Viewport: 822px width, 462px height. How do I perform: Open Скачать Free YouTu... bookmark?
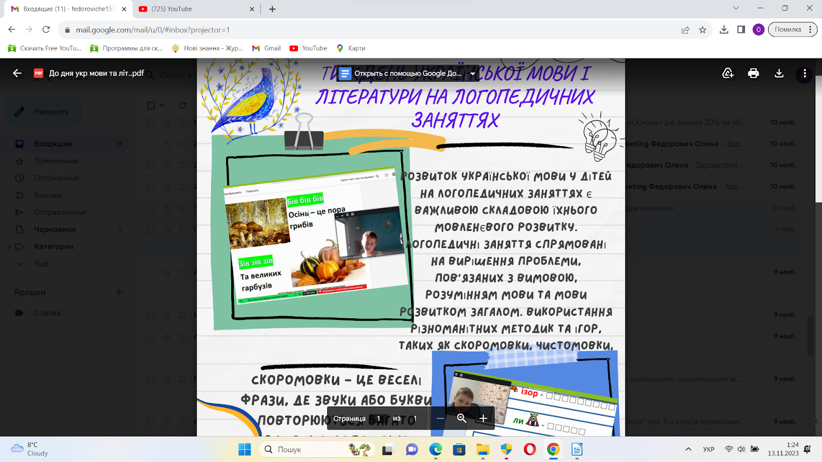coord(45,48)
